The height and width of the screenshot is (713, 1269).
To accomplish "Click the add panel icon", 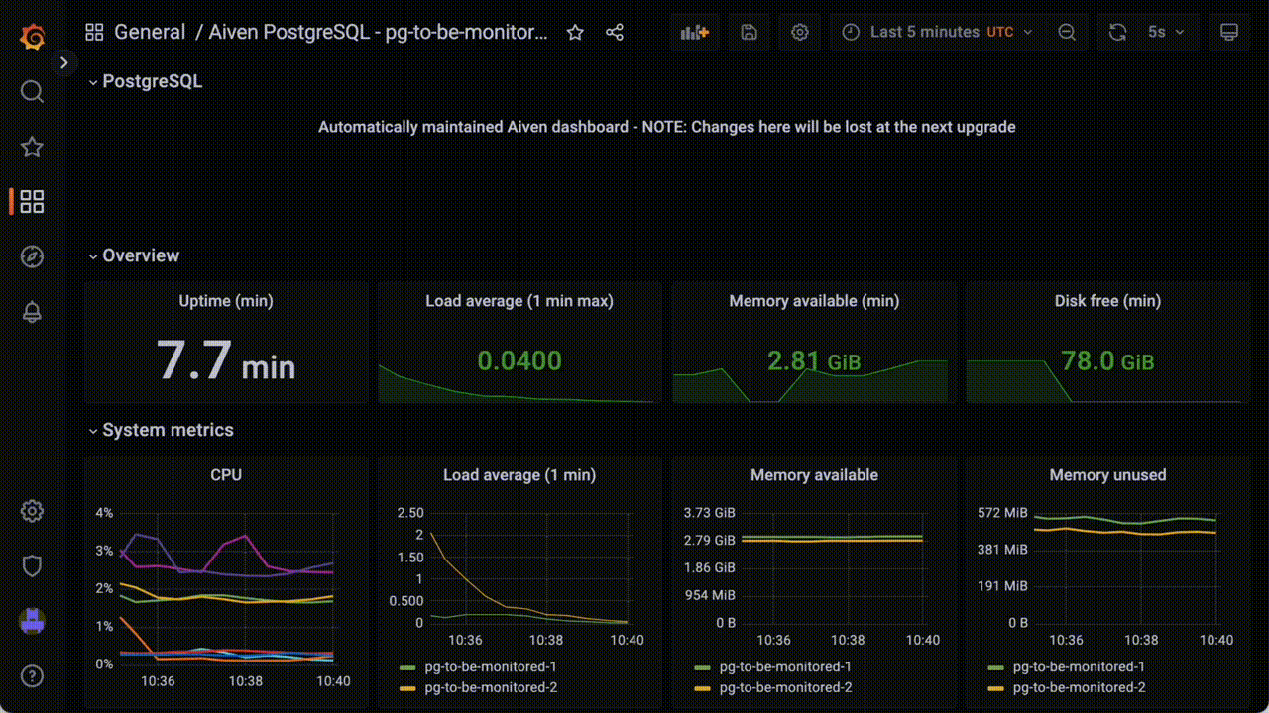I will pos(694,32).
